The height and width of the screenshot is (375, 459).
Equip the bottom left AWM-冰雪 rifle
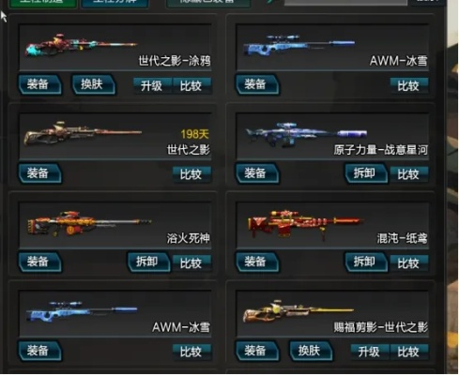39,351
